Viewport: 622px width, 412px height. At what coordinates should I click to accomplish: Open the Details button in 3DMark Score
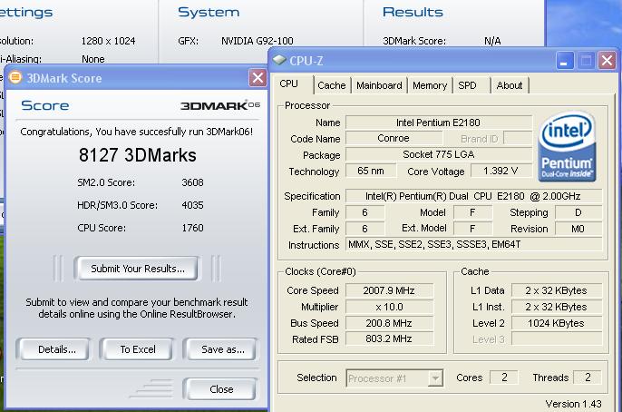(56, 349)
